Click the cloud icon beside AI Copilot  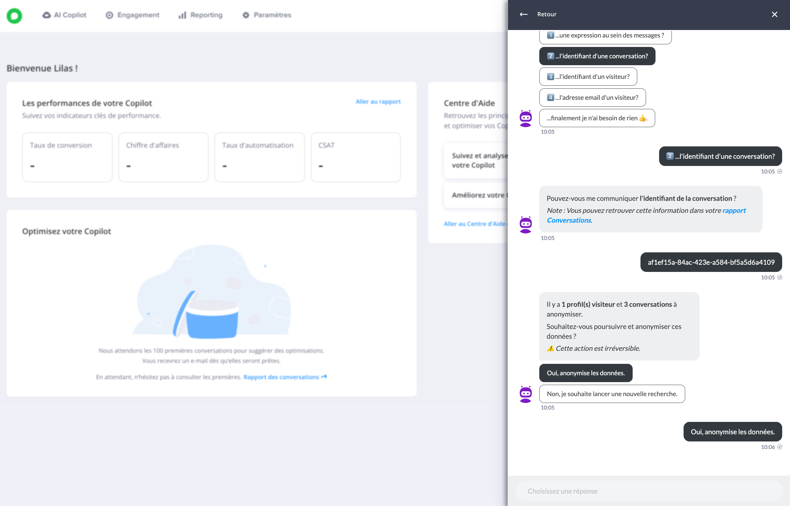click(47, 15)
